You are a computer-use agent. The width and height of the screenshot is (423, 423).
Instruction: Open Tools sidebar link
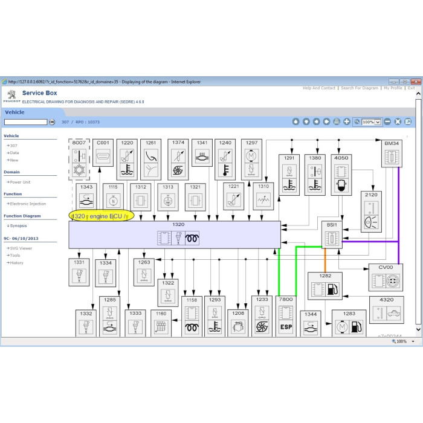(x=15, y=255)
